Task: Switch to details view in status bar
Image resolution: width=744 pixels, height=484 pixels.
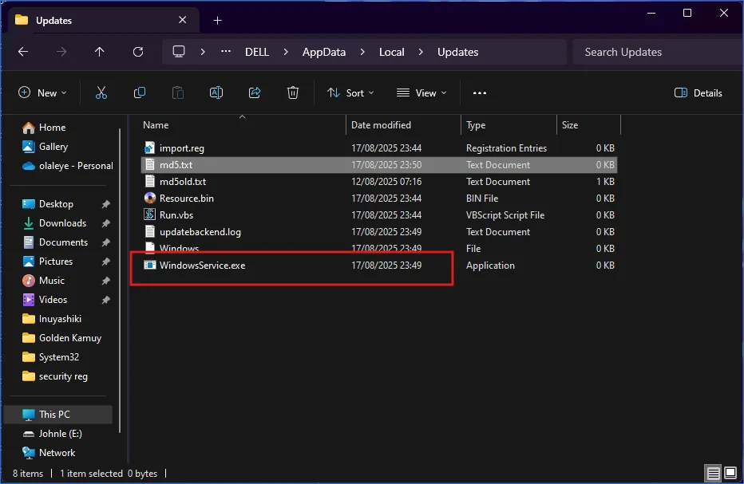Action: [x=712, y=473]
